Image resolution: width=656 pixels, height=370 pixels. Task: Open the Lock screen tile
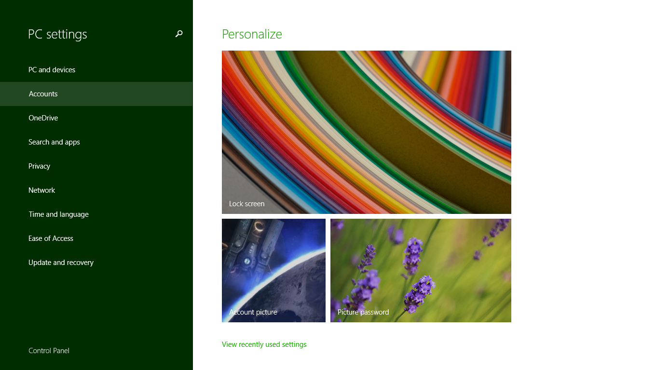[367, 132]
